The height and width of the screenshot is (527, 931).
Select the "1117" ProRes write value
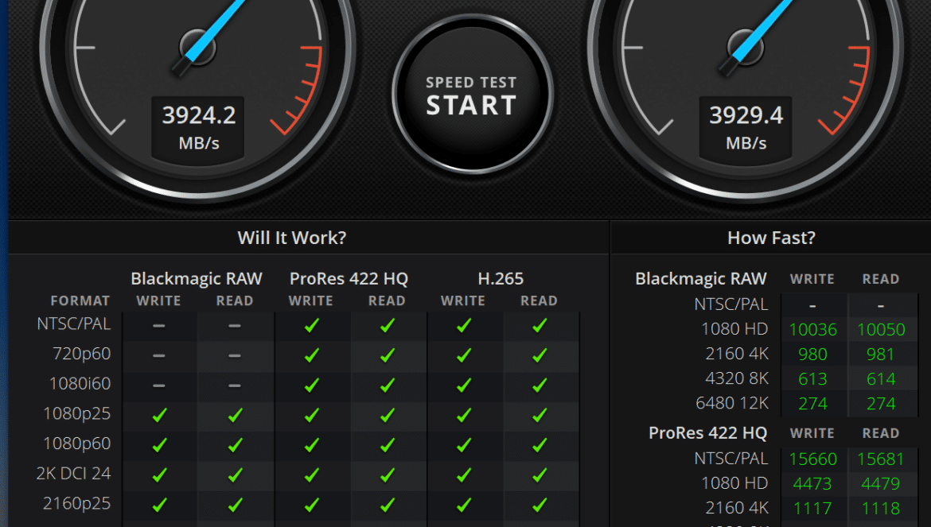813,509
